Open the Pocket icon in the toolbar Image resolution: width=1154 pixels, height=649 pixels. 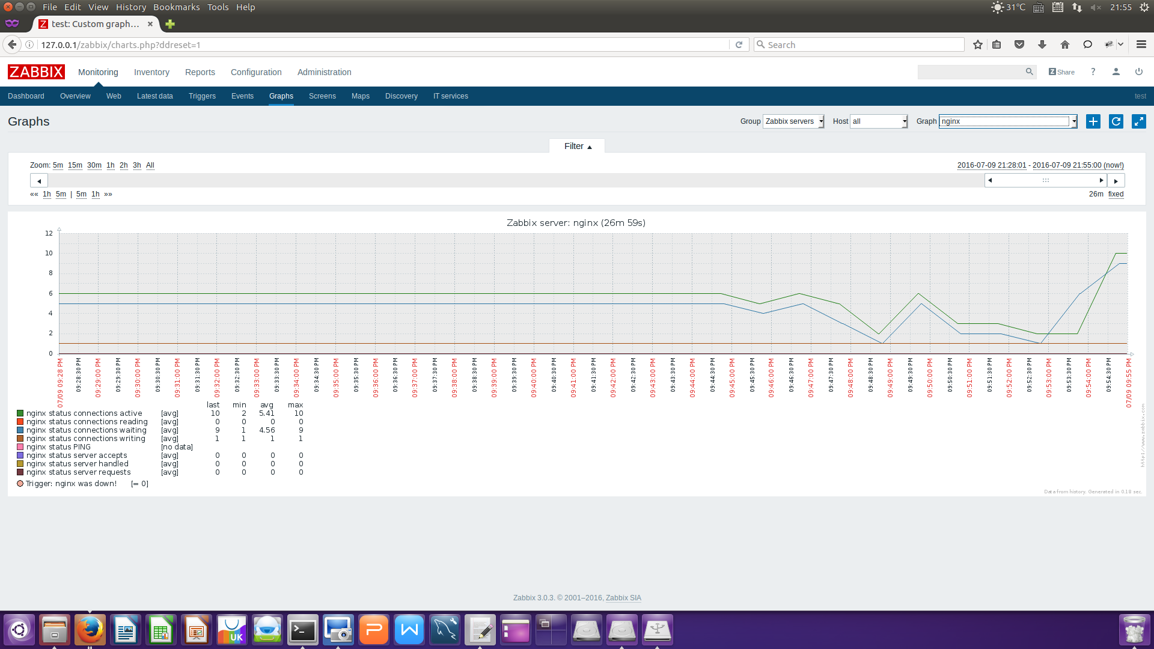click(1019, 44)
